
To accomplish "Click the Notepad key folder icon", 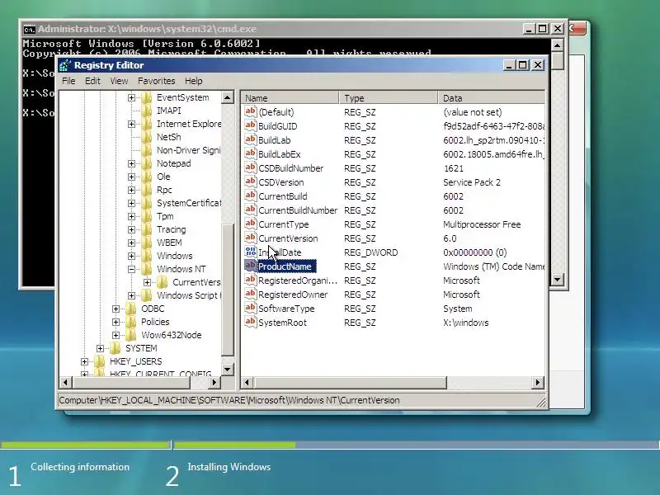I will 147,163.
